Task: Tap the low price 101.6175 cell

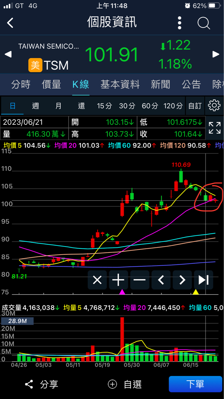Action: coord(171,122)
